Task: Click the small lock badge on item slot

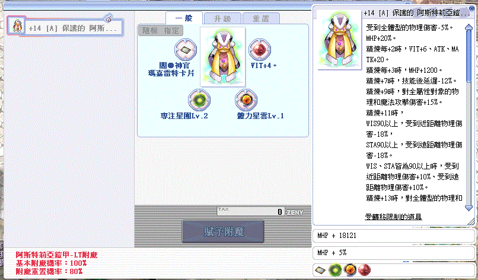Action: (x=108, y=18)
